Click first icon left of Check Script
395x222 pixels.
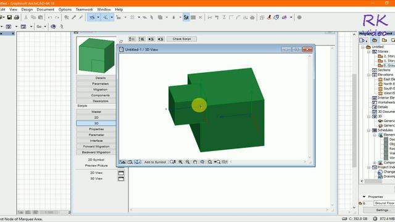coord(132,39)
